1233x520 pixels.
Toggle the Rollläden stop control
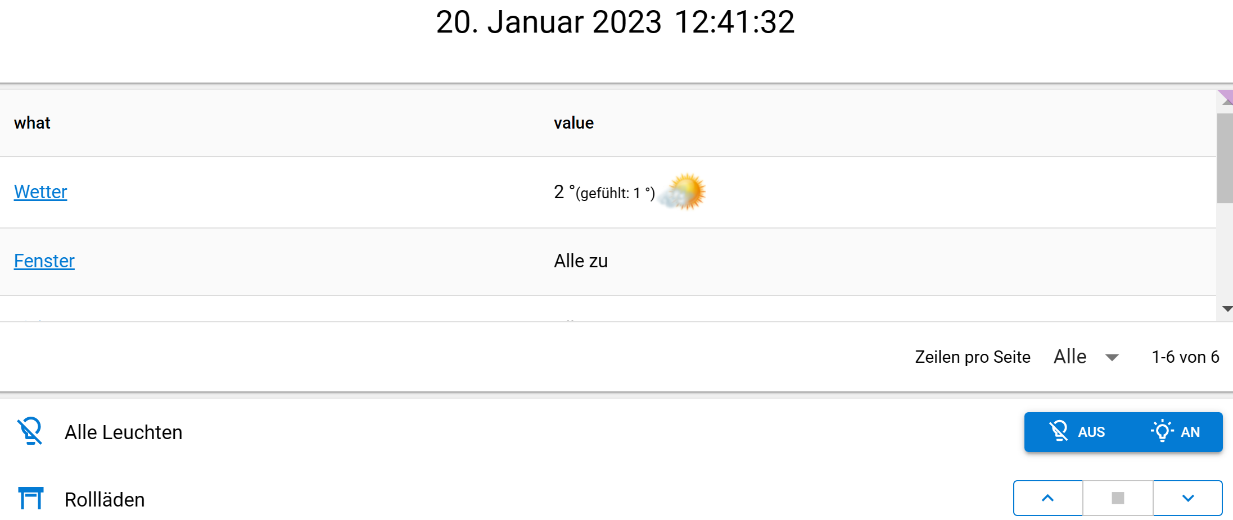coord(1118,498)
